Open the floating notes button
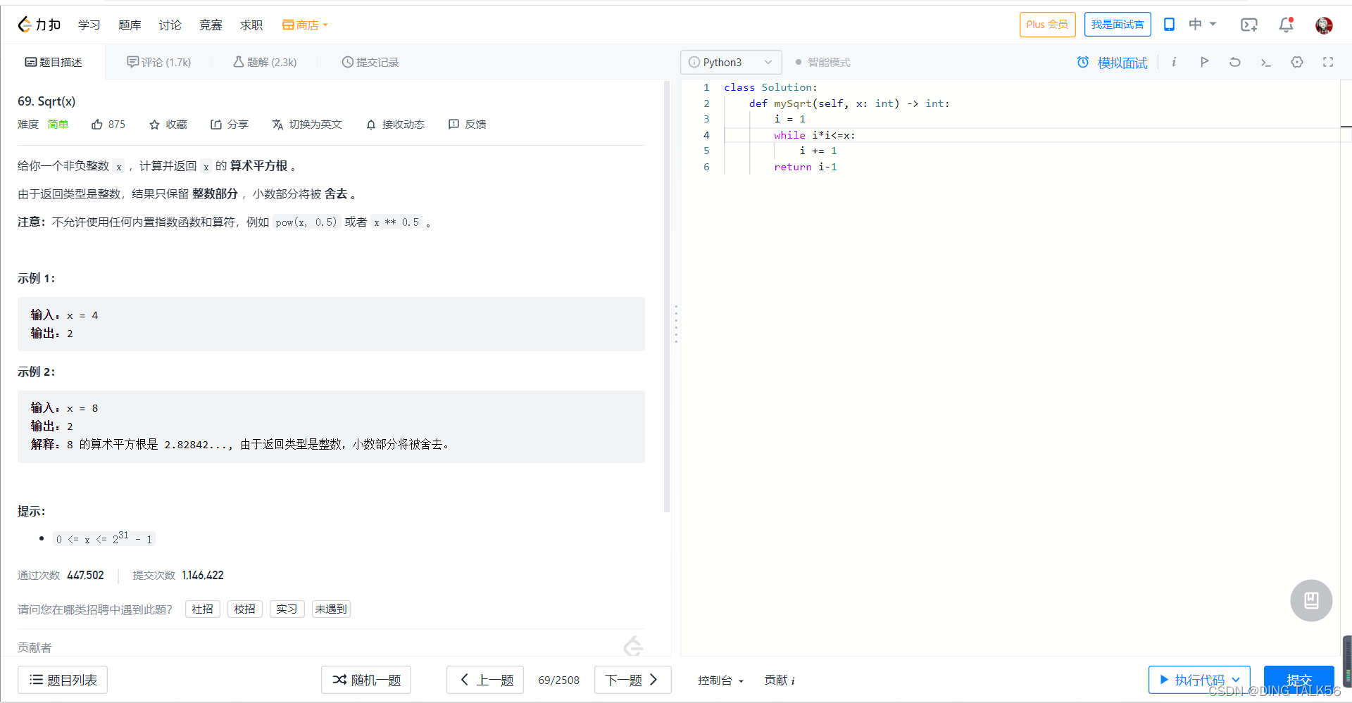This screenshot has width=1352, height=703. click(1311, 600)
